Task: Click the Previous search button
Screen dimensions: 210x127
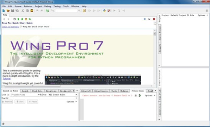Action: (x=7, y=102)
